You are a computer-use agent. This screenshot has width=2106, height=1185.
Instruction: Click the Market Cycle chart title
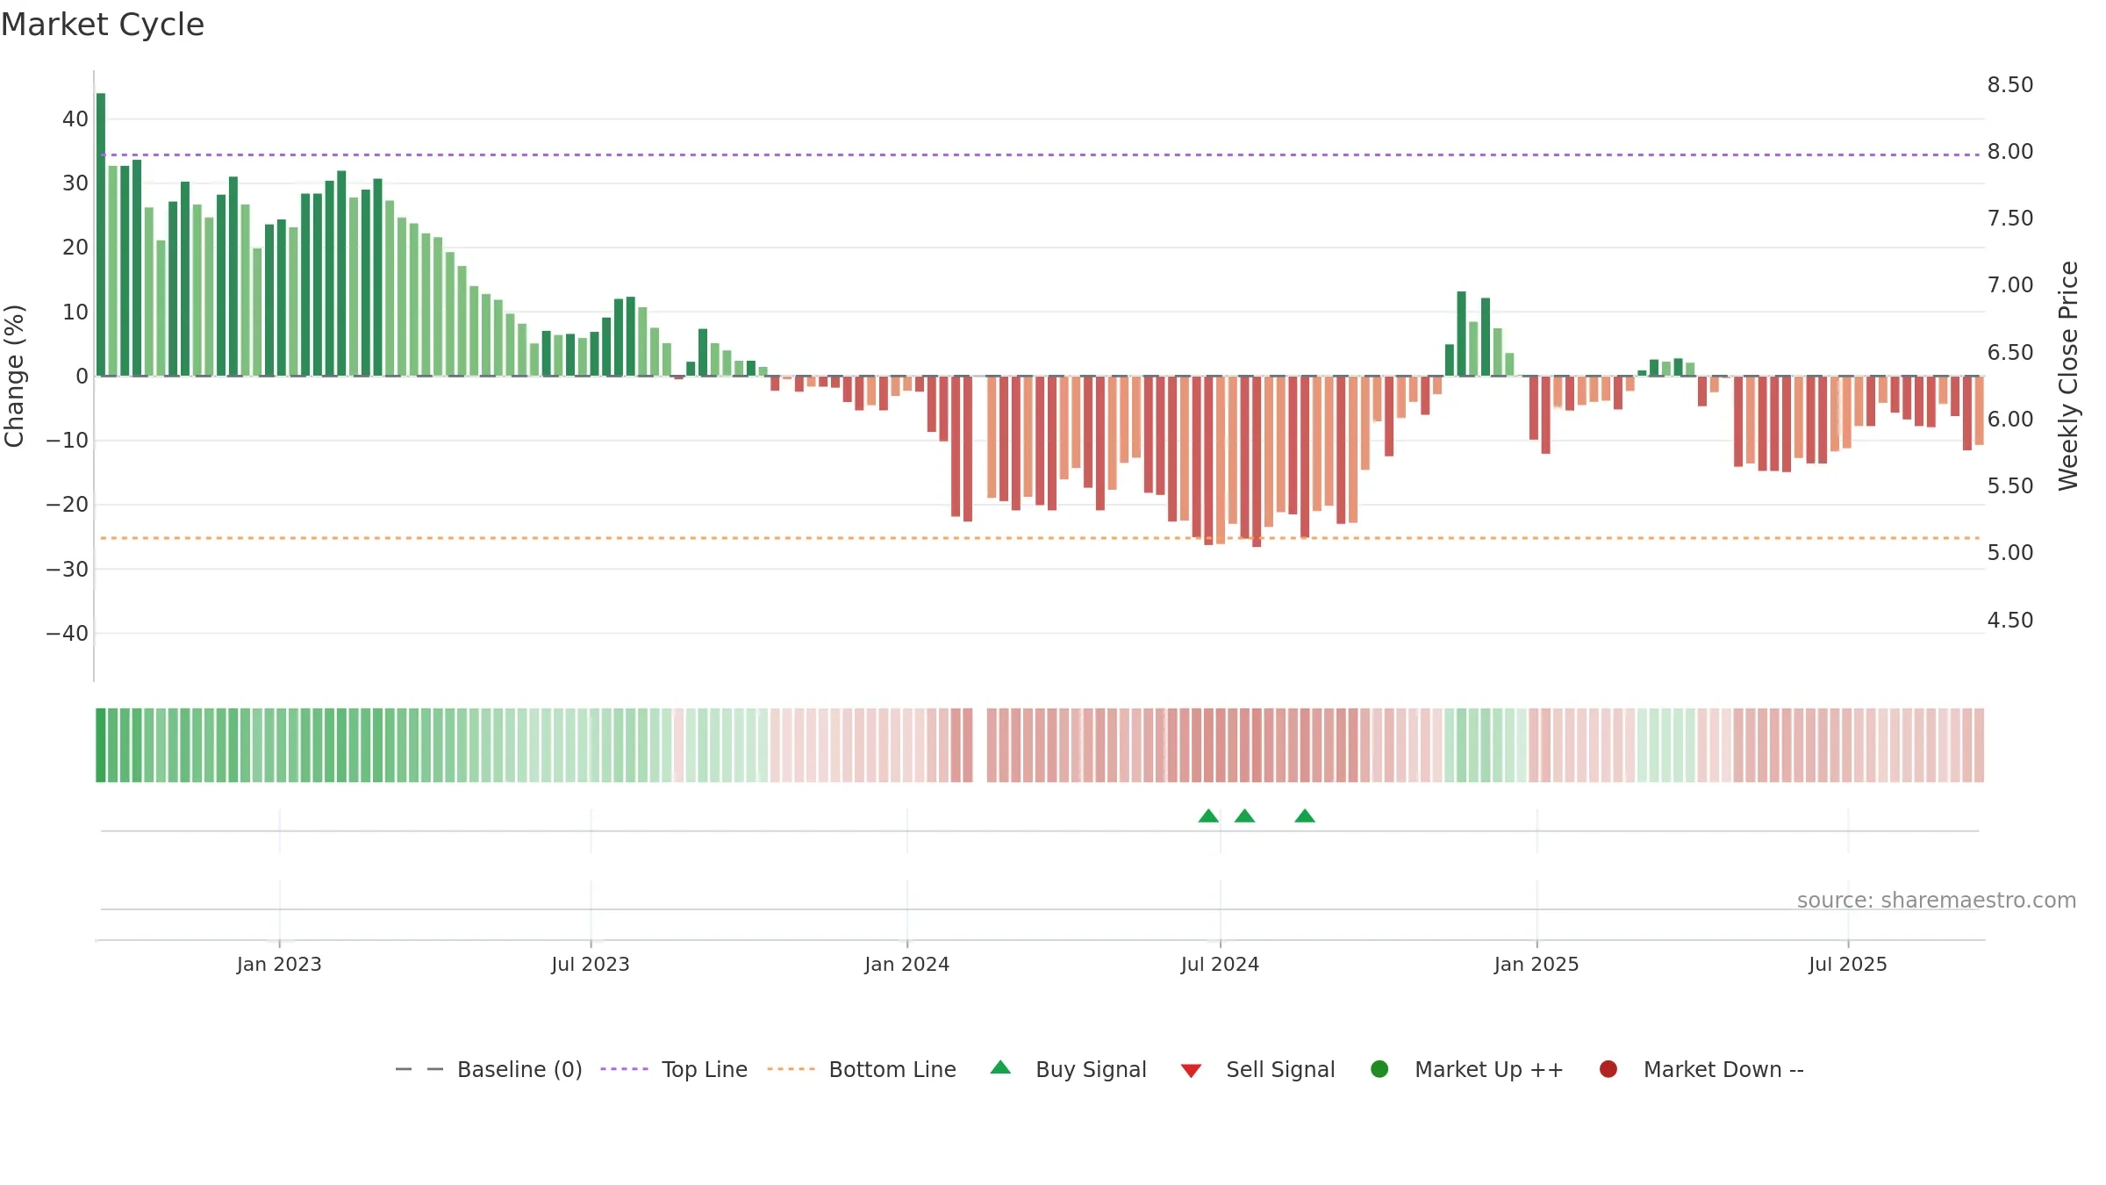103,25
